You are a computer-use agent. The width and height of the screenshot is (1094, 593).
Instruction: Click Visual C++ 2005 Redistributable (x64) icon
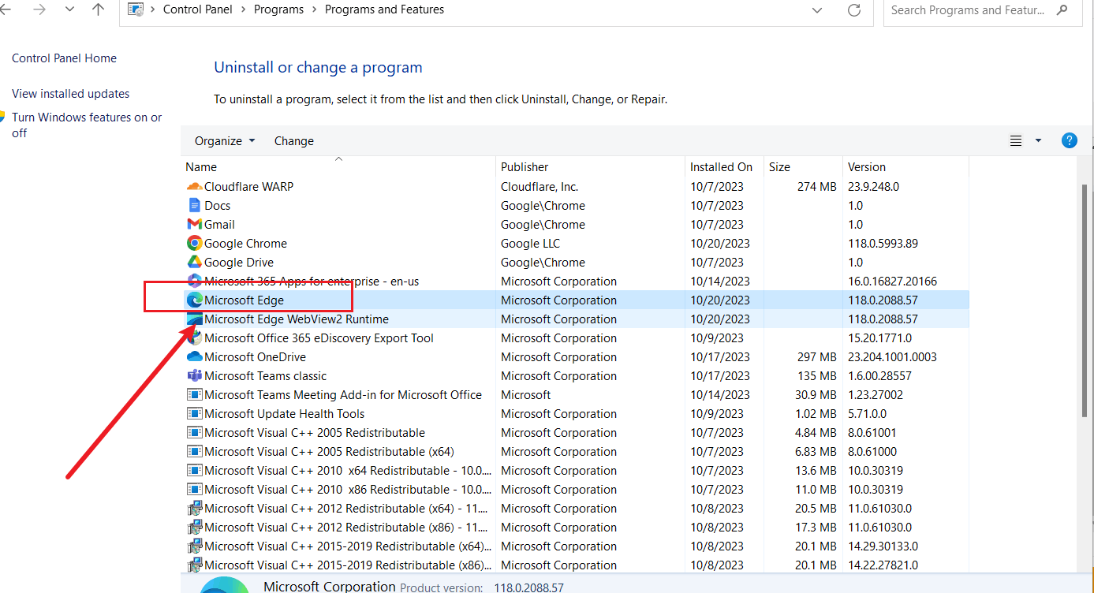(195, 452)
